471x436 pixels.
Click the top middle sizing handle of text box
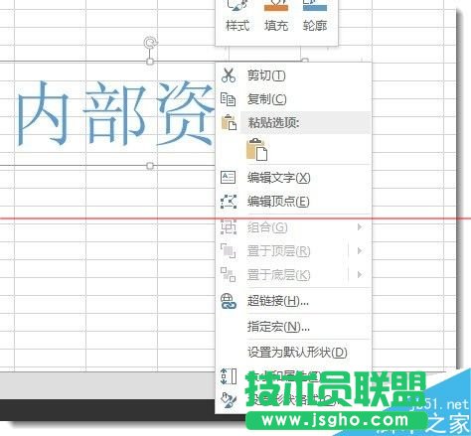[150, 62]
